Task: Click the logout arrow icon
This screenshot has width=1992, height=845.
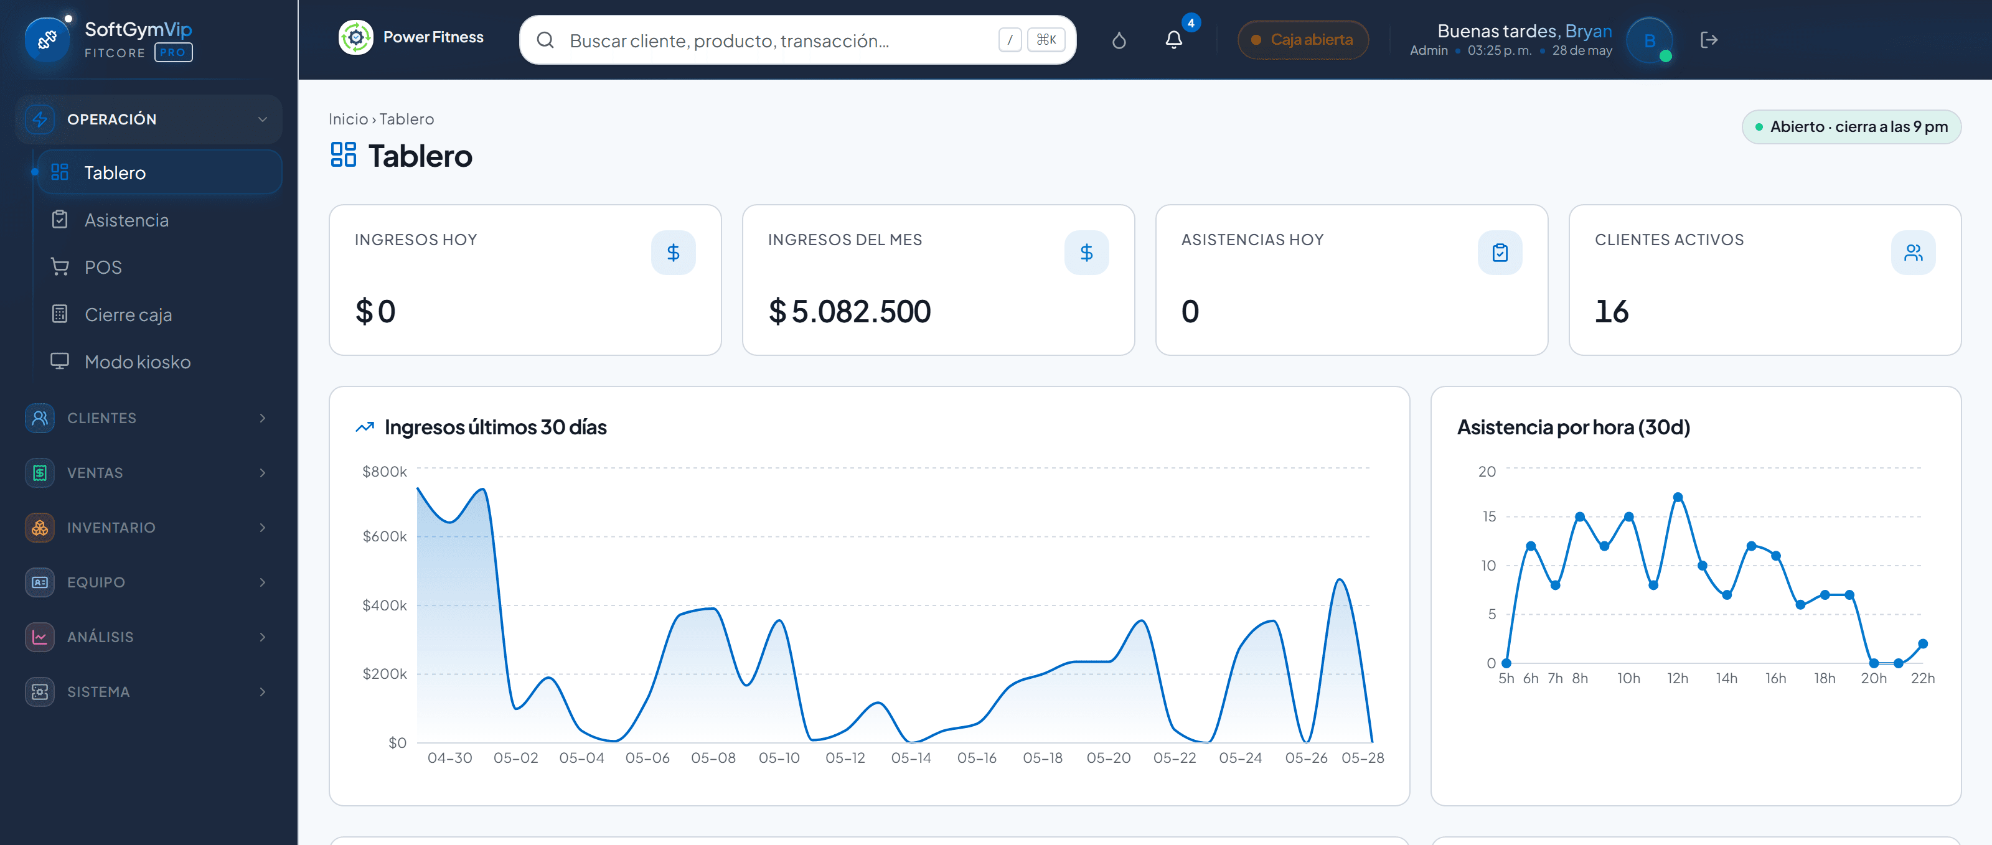Action: pyautogui.click(x=1709, y=40)
